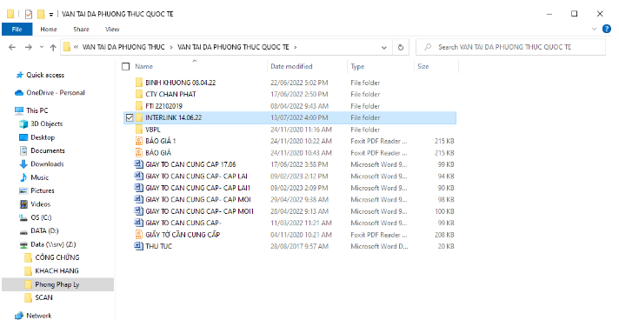Image resolution: width=619 pixels, height=320 pixels.
Task: Select the BINH KHUONG 08.04.22 folder icon
Action: point(138,83)
